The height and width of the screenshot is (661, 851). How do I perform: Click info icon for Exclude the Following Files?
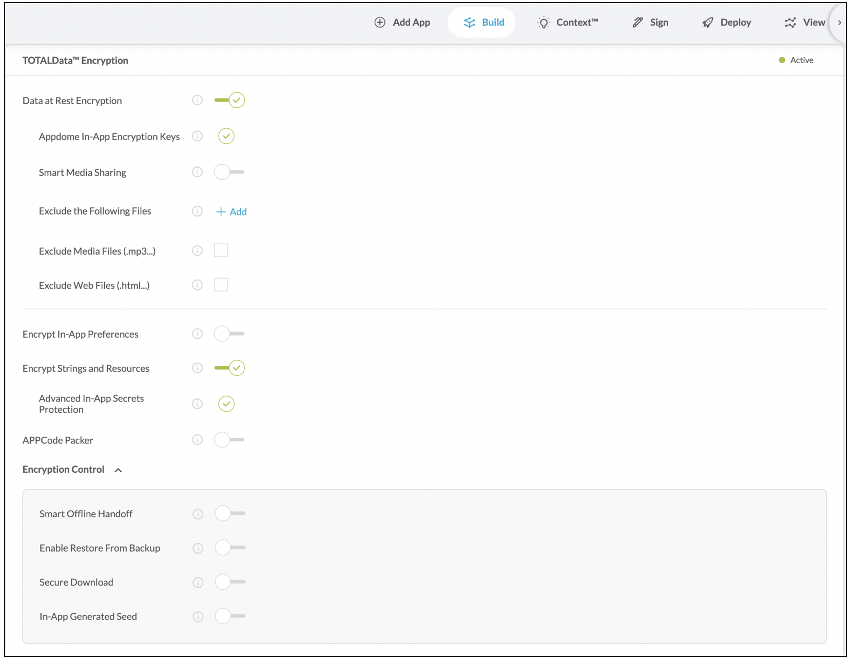[197, 211]
